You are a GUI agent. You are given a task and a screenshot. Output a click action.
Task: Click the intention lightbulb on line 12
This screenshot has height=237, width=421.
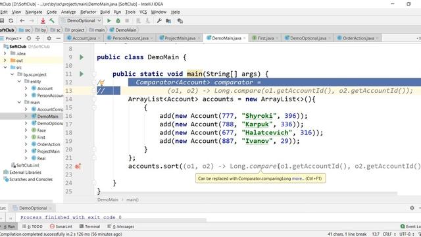click(102, 82)
